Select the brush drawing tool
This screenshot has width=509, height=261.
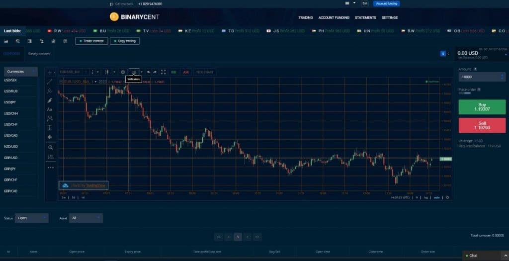(x=49, y=100)
